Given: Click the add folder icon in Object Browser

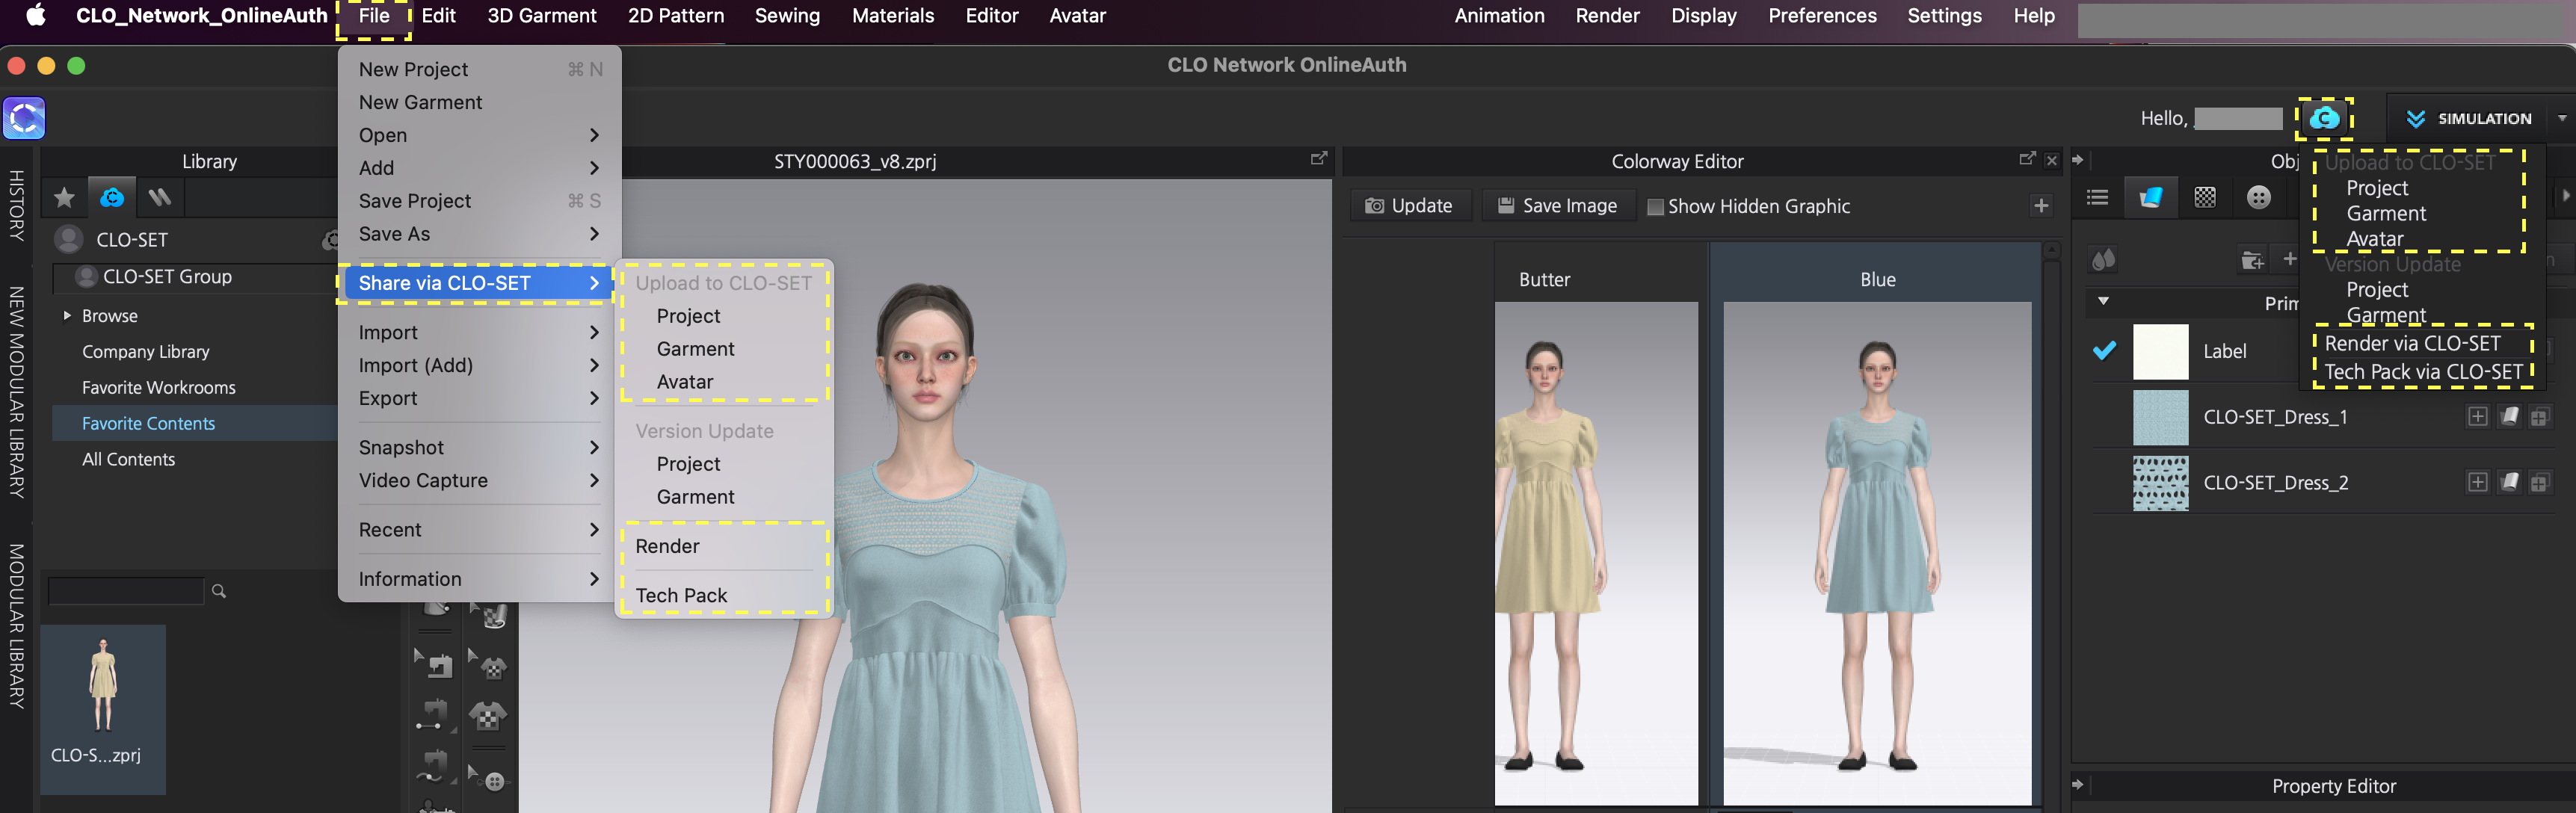Looking at the screenshot, I should 2252,260.
